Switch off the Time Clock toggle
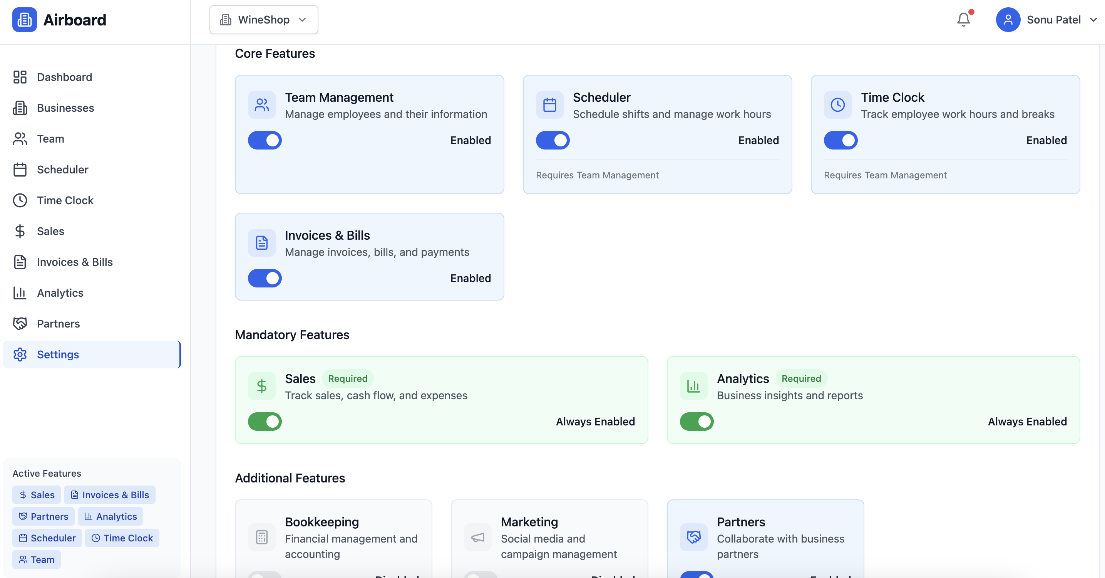 (x=840, y=140)
